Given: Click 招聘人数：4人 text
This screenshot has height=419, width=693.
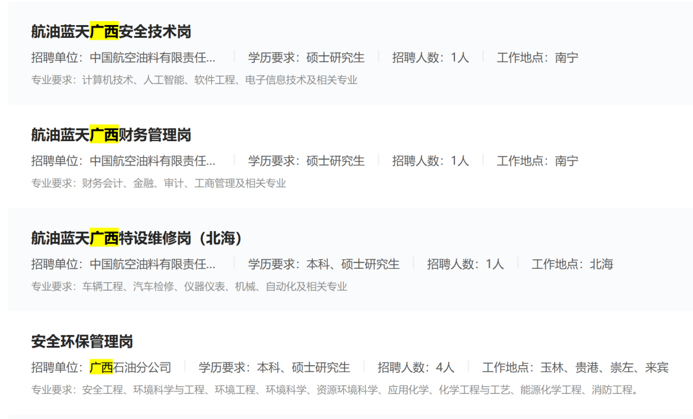Looking at the screenshot, I should pyautogui.click(x=416, y=367).
